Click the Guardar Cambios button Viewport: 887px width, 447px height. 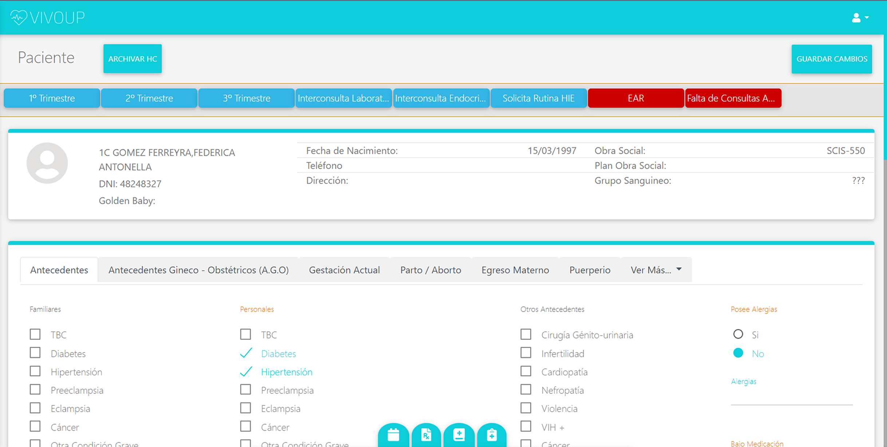tap(832, 59)
